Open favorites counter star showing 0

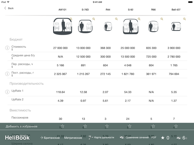coord(165,138)
